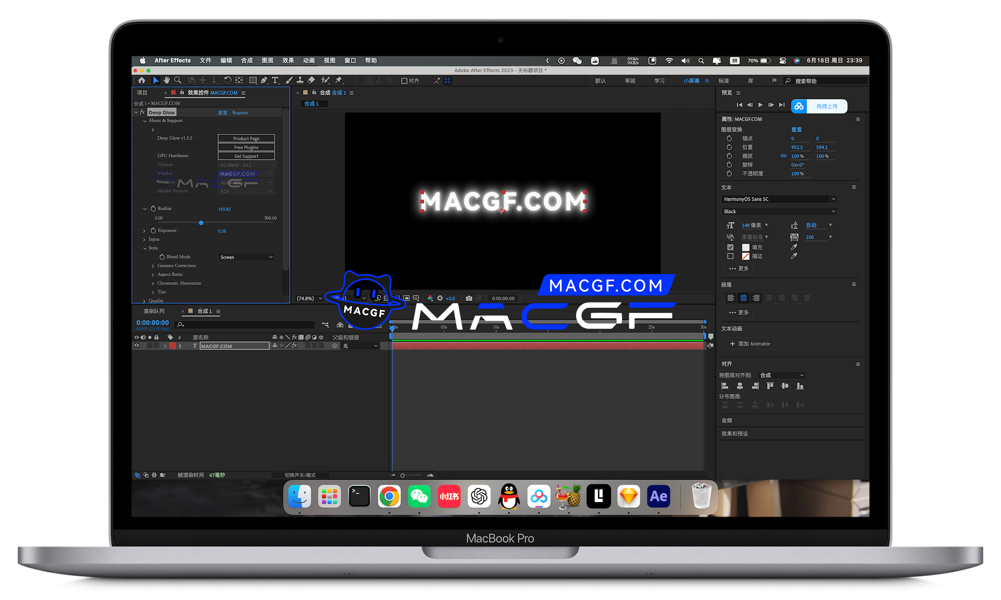Open the 效果 menu in menu bar
The width and height of the screenshot is (1001, 600).
[288, 60]
